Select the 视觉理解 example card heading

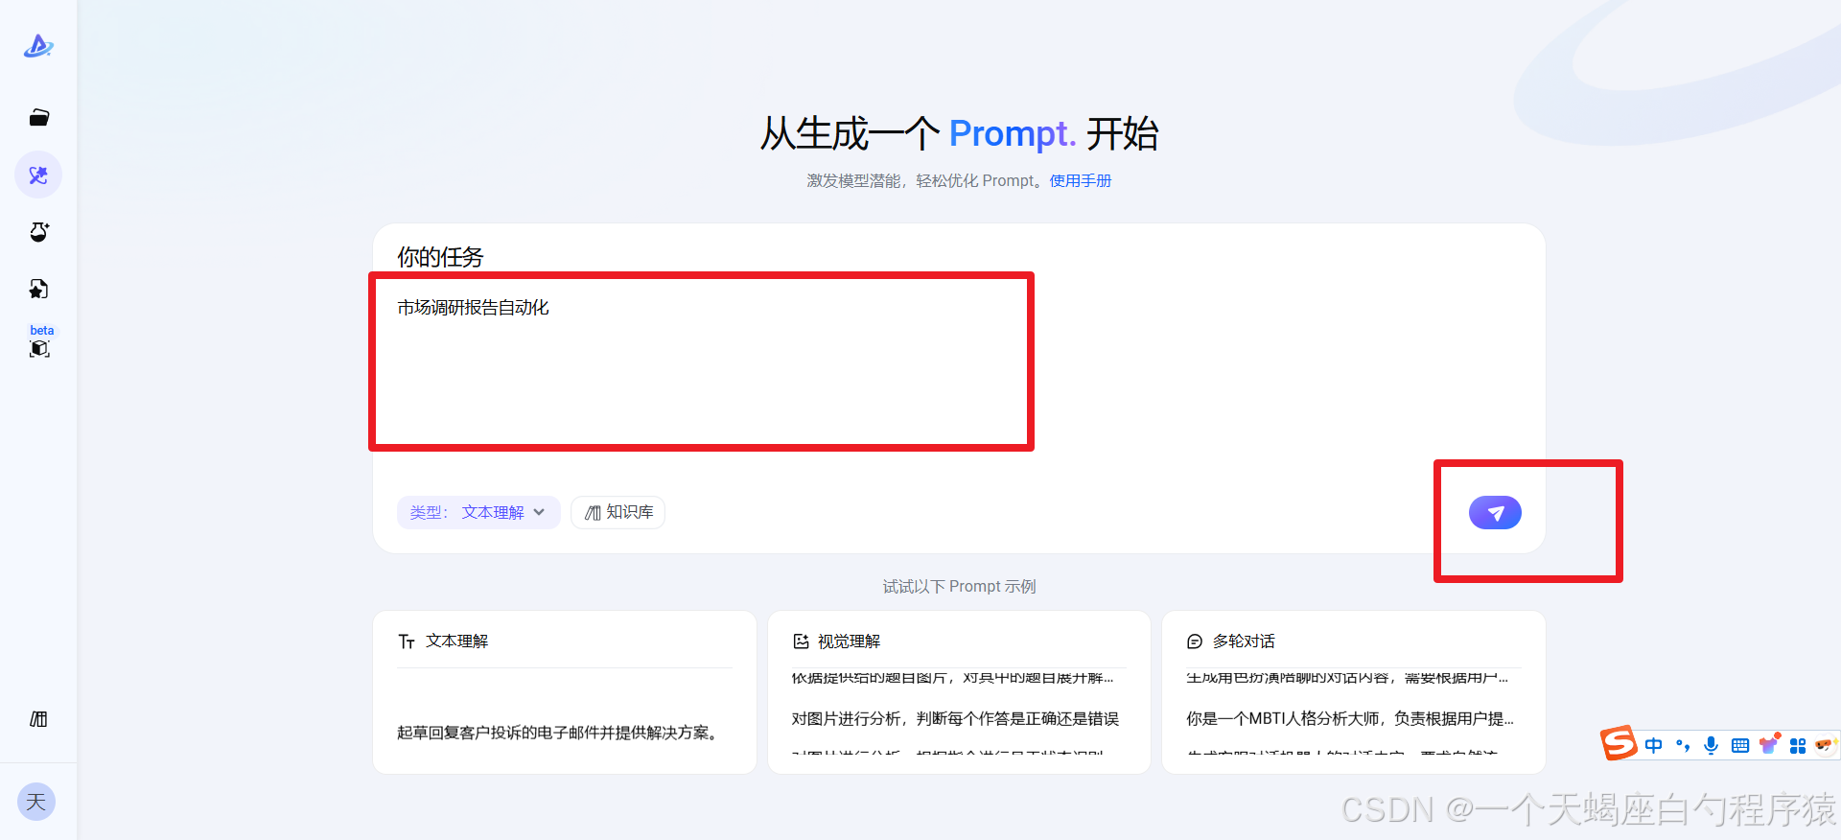pyautogui.click(x=850, y=641)
